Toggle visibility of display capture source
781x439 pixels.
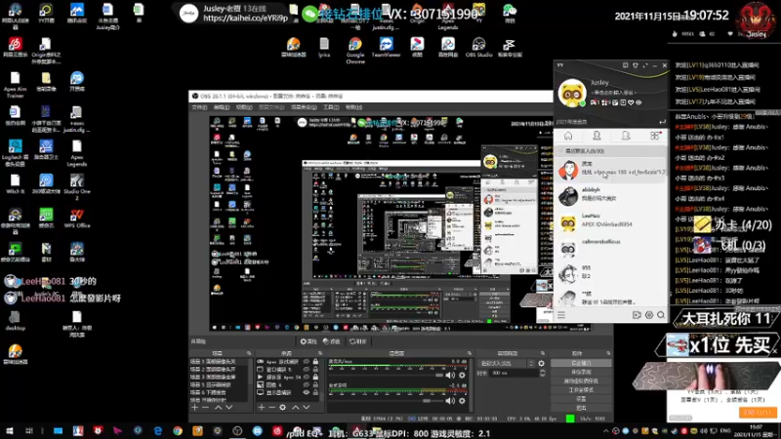(x=307, y=392)
